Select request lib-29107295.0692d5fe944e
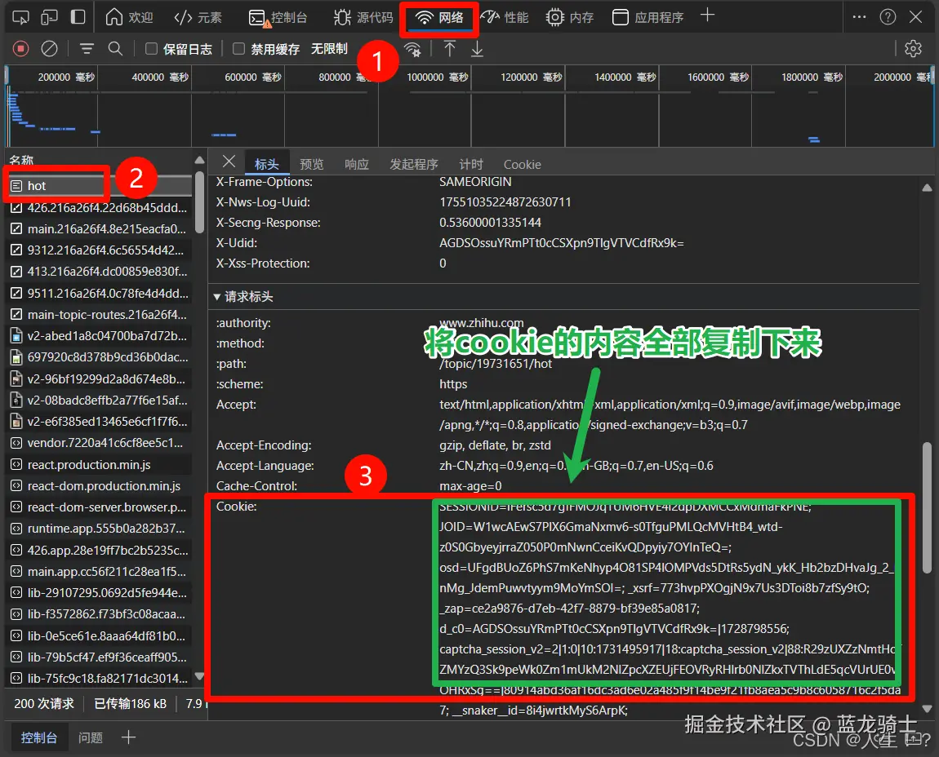Screen dimensions: 939x757 click(x=98, y=593)
